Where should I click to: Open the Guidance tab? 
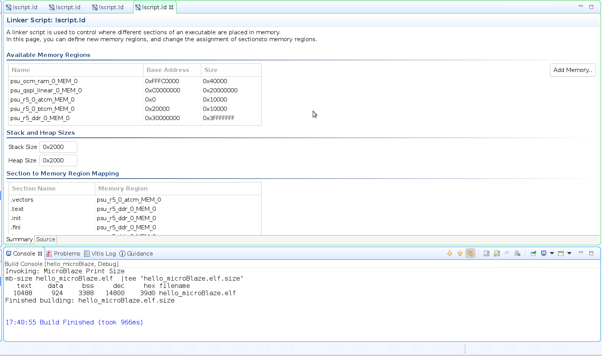tap(136, 254)
